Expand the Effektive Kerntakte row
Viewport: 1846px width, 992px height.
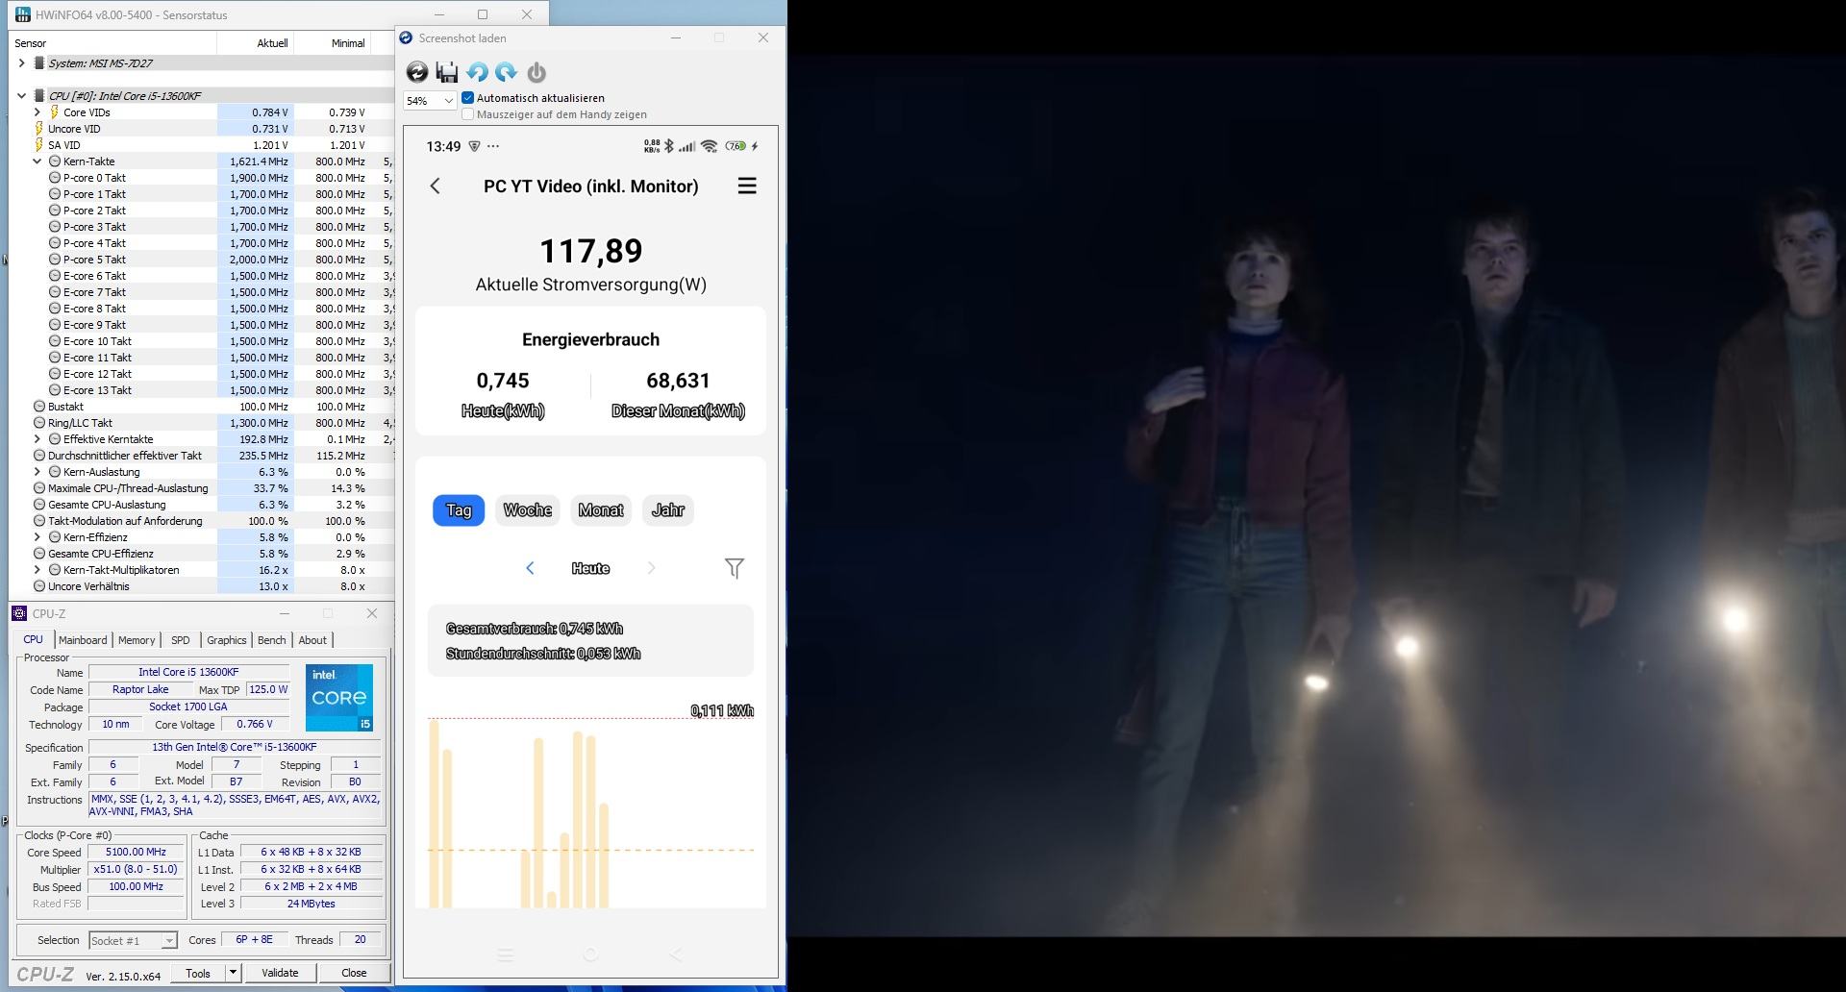tap(37, 439)
